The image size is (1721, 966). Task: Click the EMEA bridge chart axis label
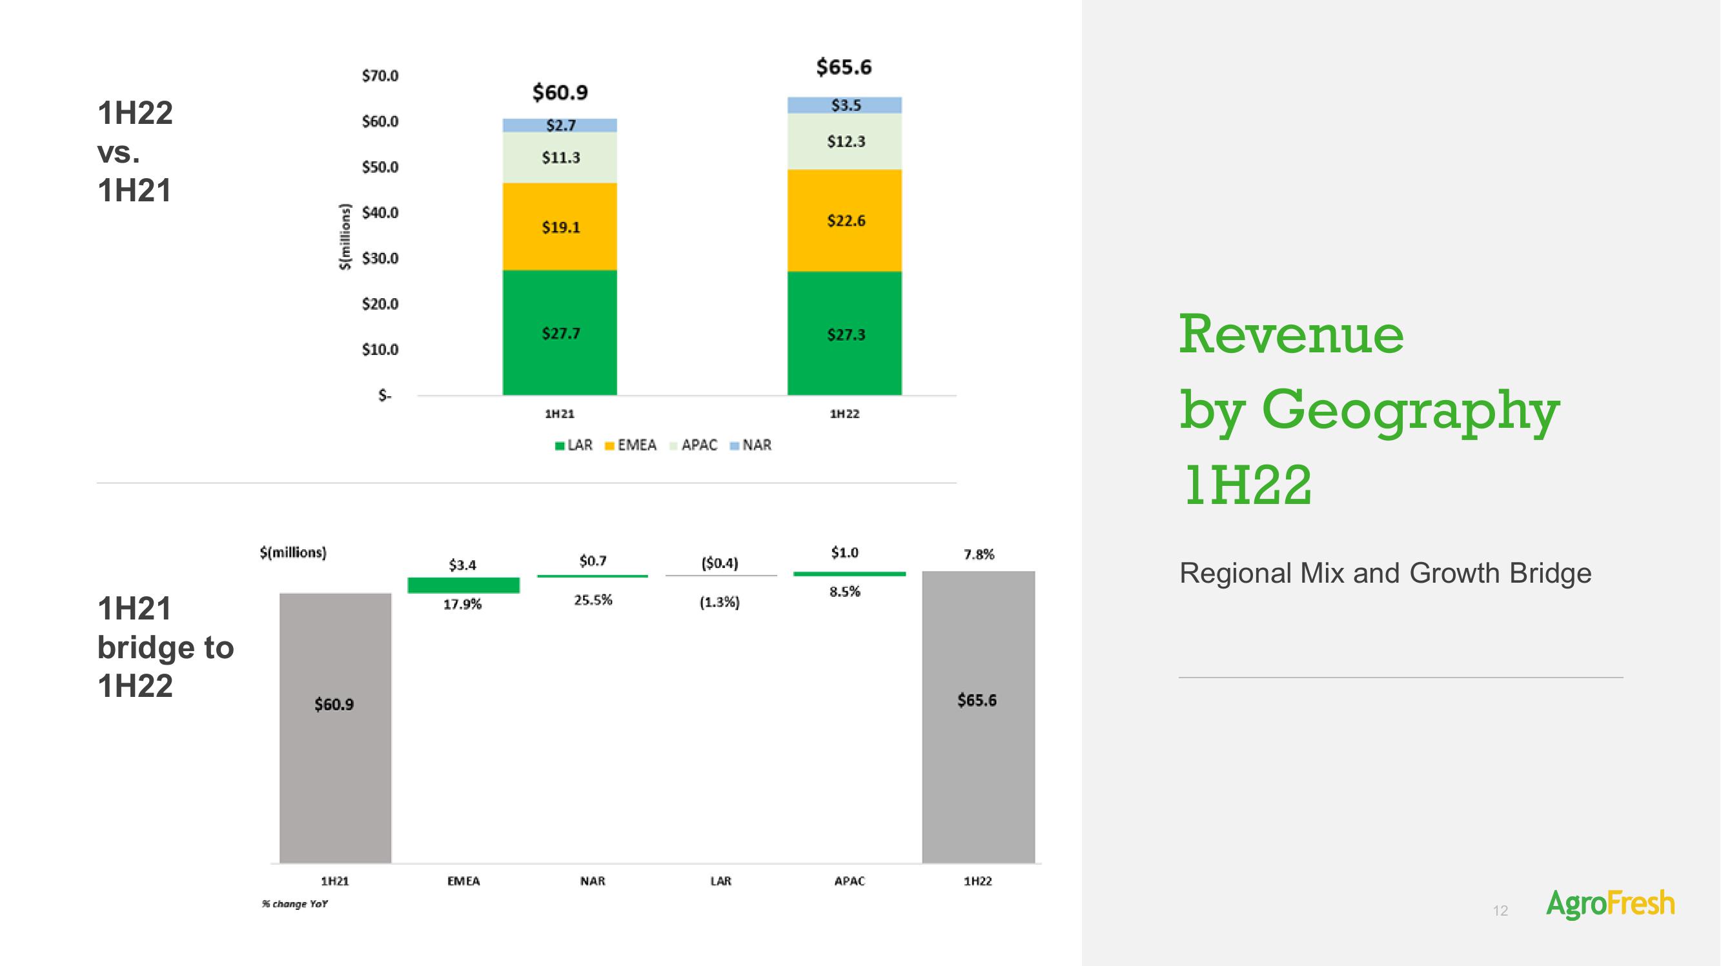click(463, 881)
